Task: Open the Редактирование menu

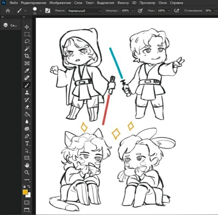Action: tap(33, 3)
